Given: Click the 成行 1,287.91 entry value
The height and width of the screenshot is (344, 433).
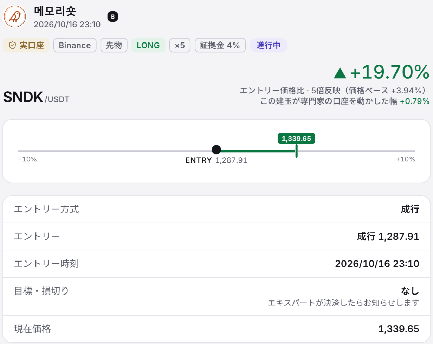Looking at the screenshot, I should 388,237.
